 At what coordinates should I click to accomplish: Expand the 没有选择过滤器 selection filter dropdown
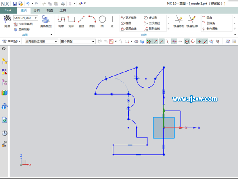click(x=57, y=41)
